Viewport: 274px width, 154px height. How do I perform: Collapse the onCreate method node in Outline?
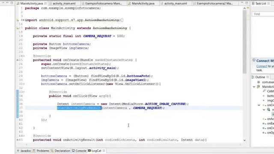coord(259,105)
